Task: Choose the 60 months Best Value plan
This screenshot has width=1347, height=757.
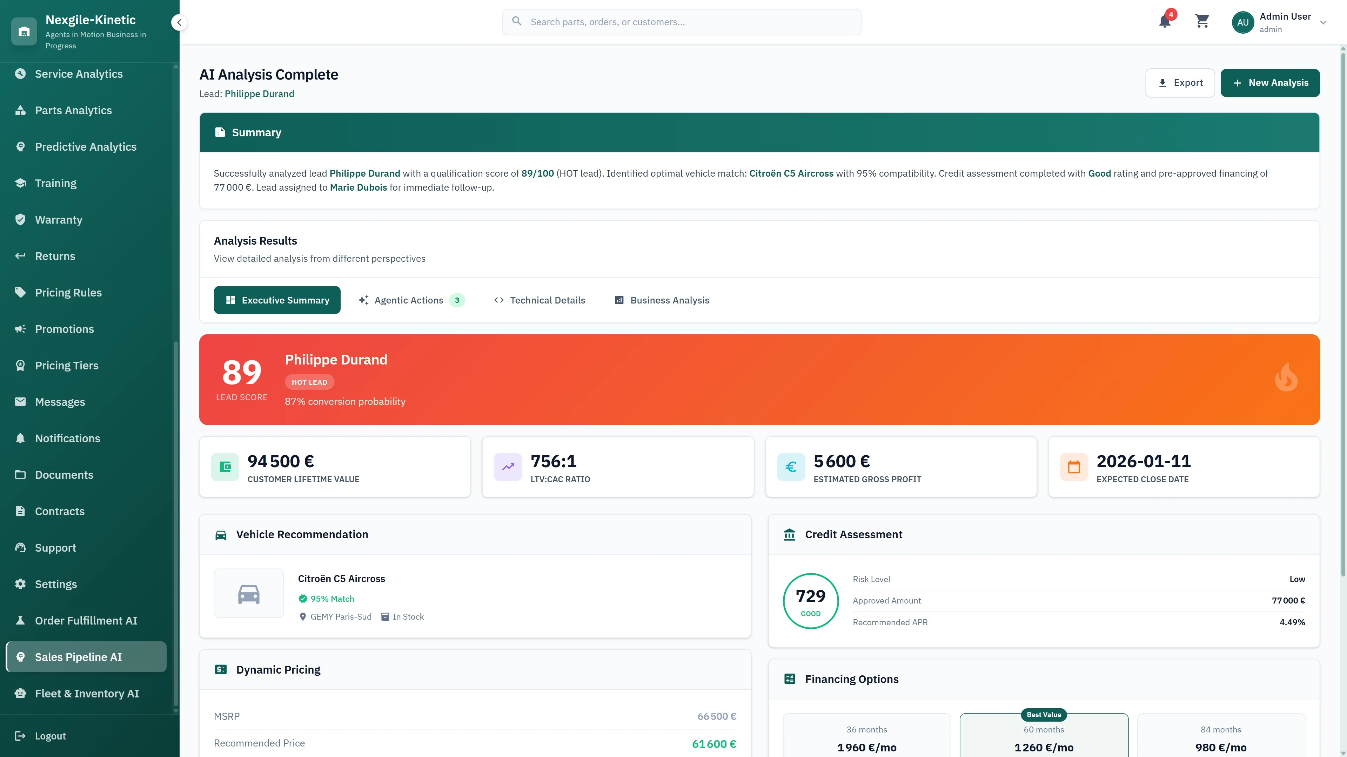Action: 1043,737
